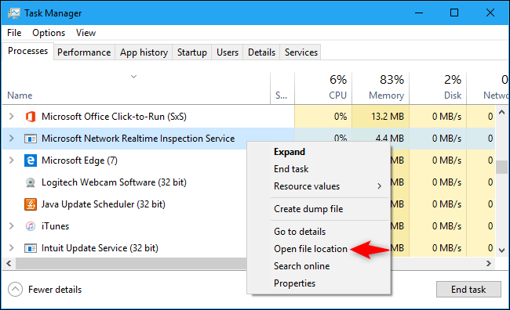
Task: Choose Search online from context menu
Action: tap(301, 266)
